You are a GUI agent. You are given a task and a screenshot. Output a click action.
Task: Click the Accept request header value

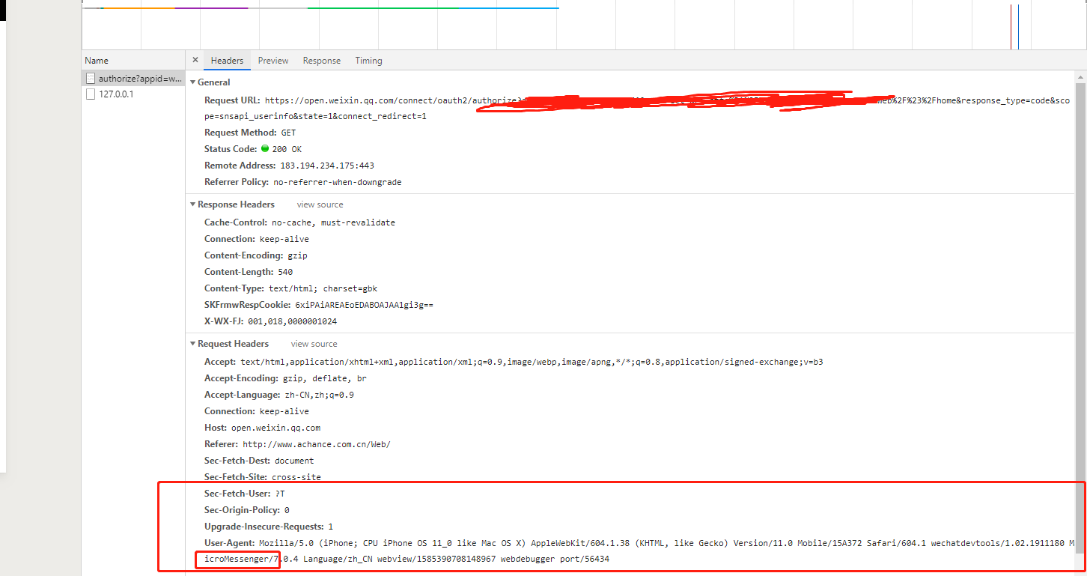(x=532, y=362)
